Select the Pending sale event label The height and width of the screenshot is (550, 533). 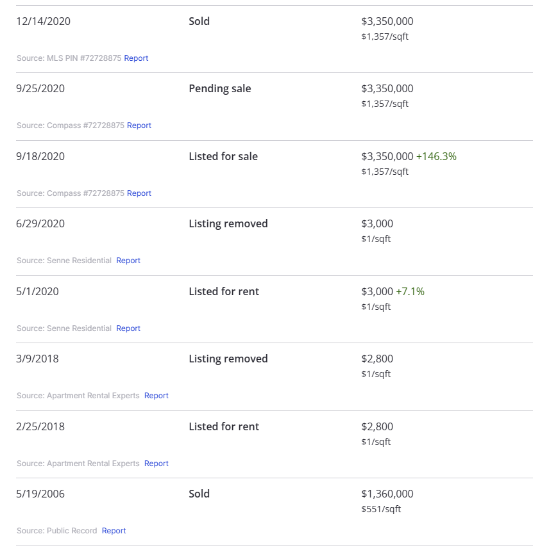tap(220, 88)
